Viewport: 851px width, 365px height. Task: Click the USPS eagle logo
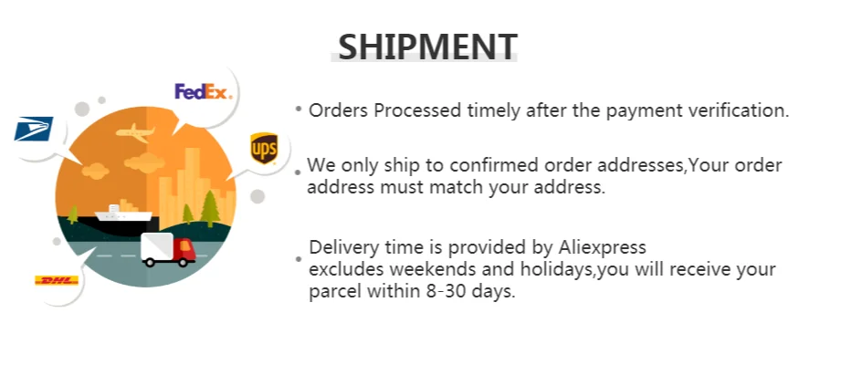[x=34, y=129]
